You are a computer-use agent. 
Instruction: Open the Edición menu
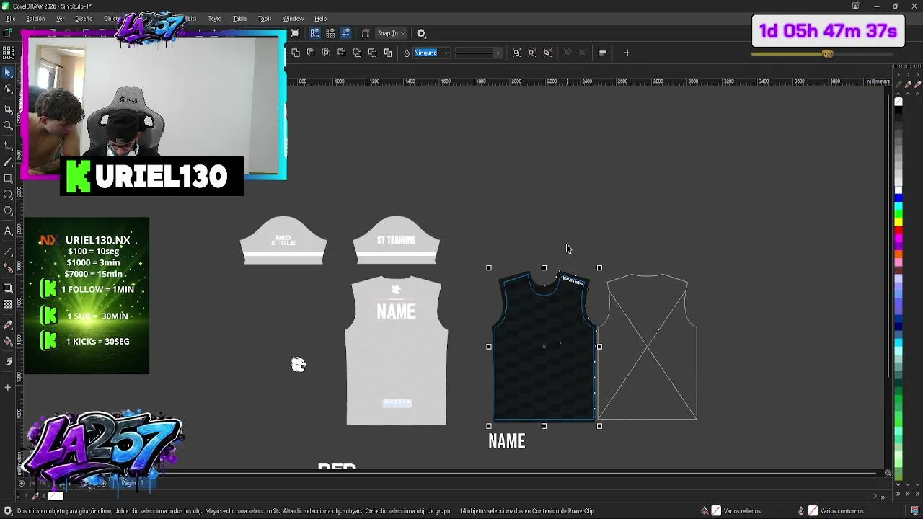[x=35, y=19]
